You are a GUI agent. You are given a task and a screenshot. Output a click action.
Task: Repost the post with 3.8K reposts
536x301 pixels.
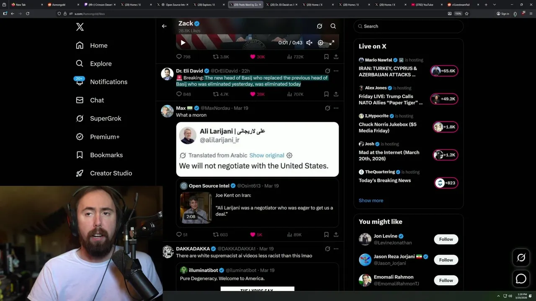point(221,57)
